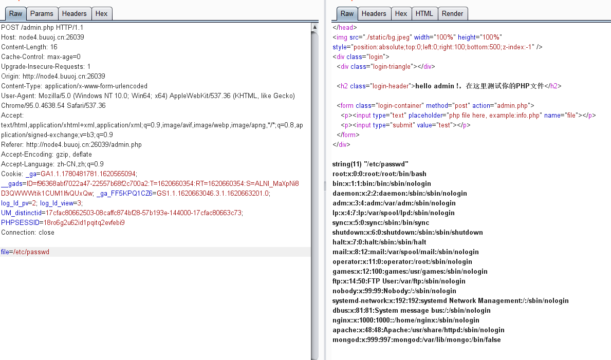Open the response Headers tab
Viewport: 611px width, 360px height.
click(x=374, y=14)
